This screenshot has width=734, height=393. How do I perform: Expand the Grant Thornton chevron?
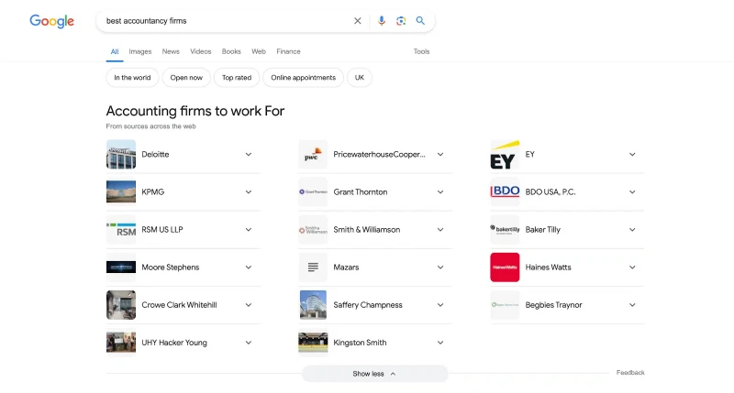pyautogui.click(x=440, y=192)
